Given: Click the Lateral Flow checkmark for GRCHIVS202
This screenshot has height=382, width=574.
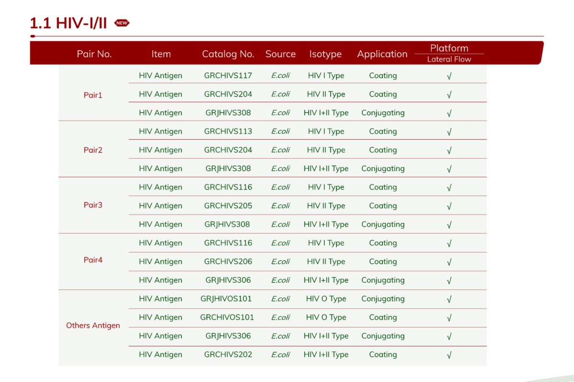Looking at the screenshot, I should [x=449, y=355].
